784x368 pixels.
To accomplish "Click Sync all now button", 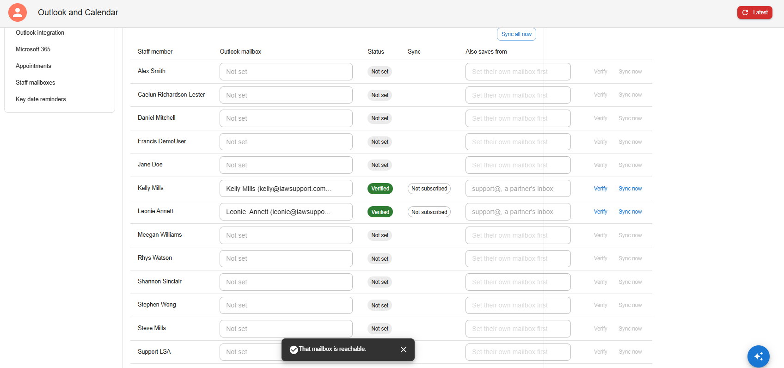I will [516, 34].
